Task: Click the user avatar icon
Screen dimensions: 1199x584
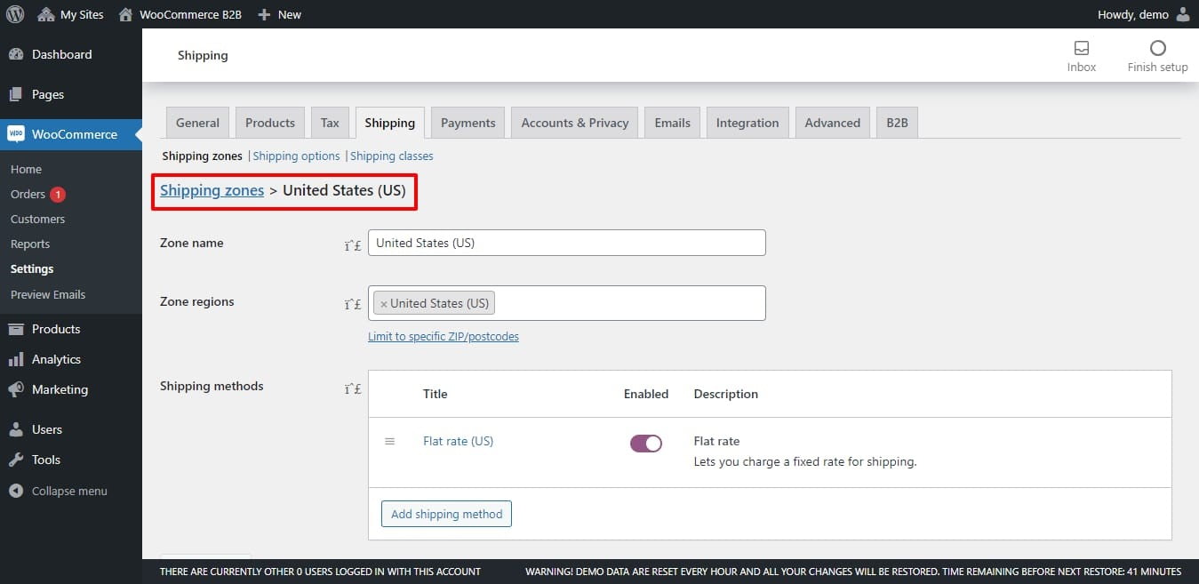Action: click(1182, 14)
